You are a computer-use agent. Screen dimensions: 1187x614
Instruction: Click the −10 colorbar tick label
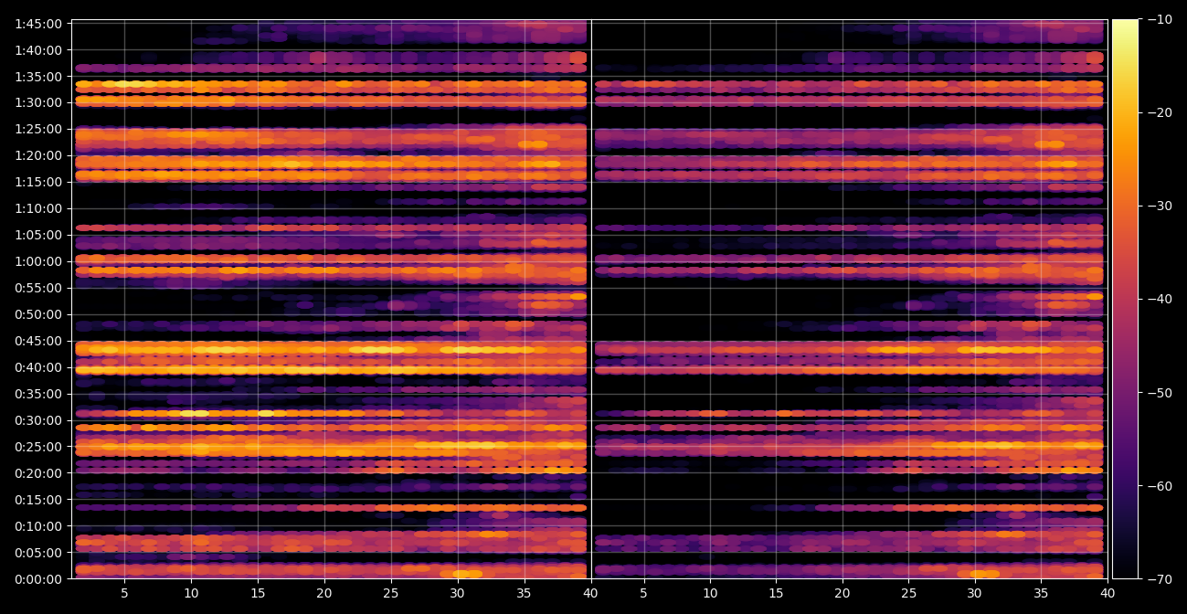point(1161,19)
